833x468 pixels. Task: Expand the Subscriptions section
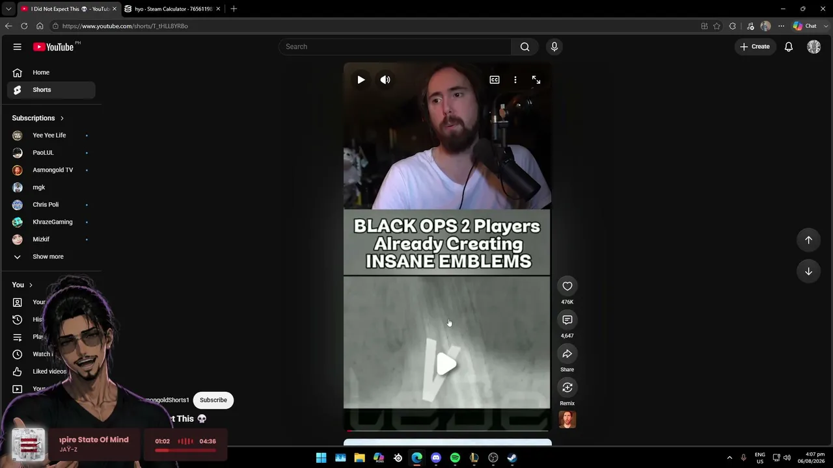[38, 118]
